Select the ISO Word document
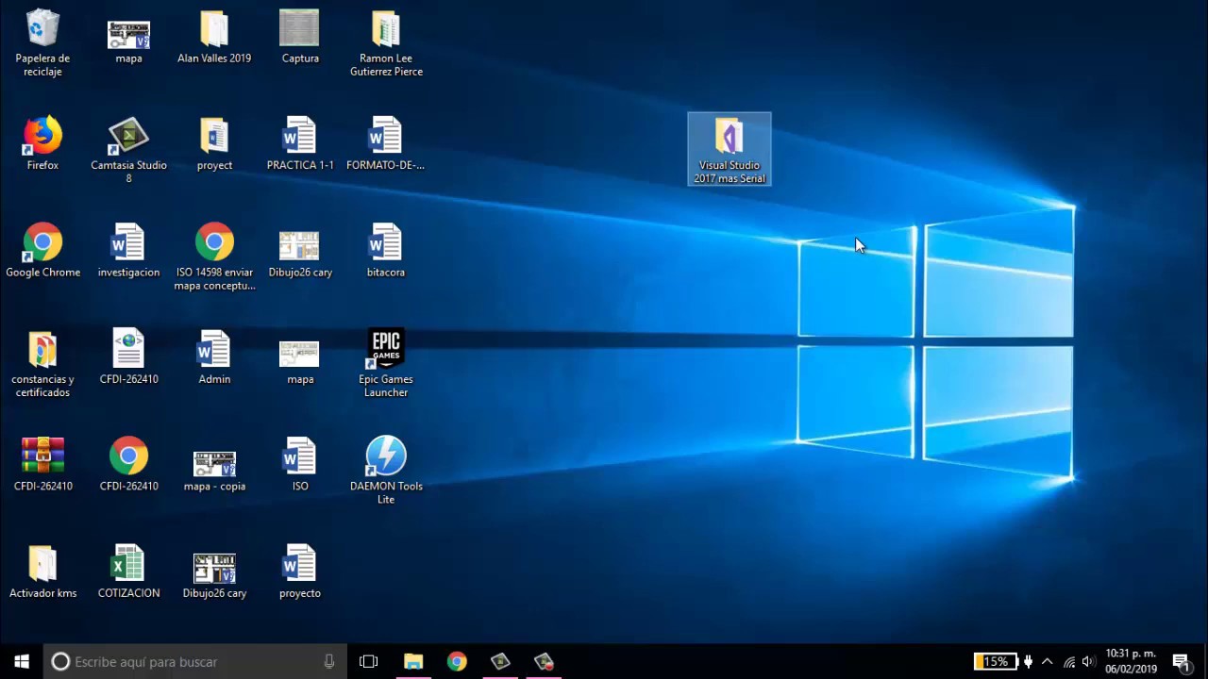The width and height of the screenshot is (1208, 679). pos(300,465)
